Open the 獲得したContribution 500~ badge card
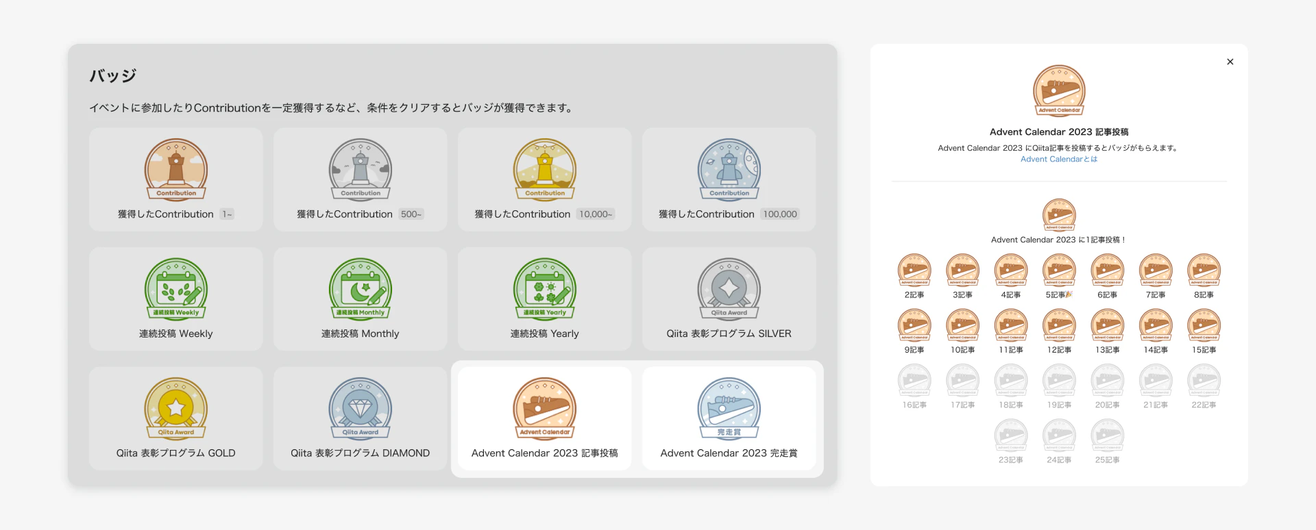The height and width of the screenshot is (530, 1316). [x=360, y=179]
